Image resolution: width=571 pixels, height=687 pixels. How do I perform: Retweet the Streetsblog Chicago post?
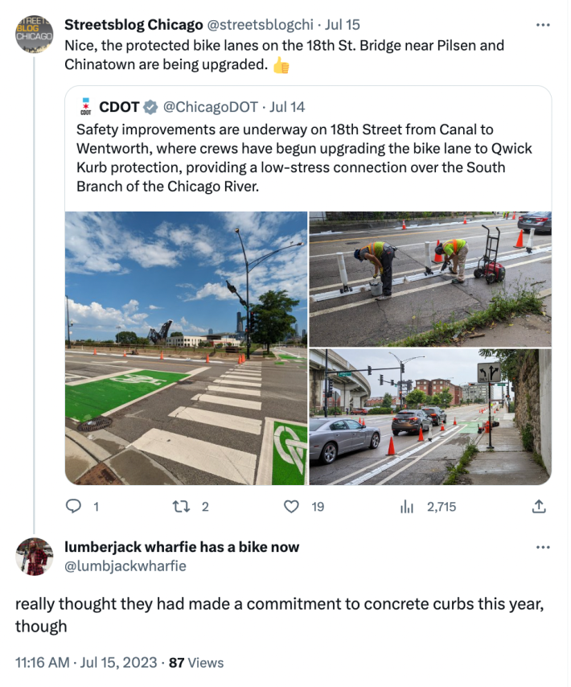(182, 507)
